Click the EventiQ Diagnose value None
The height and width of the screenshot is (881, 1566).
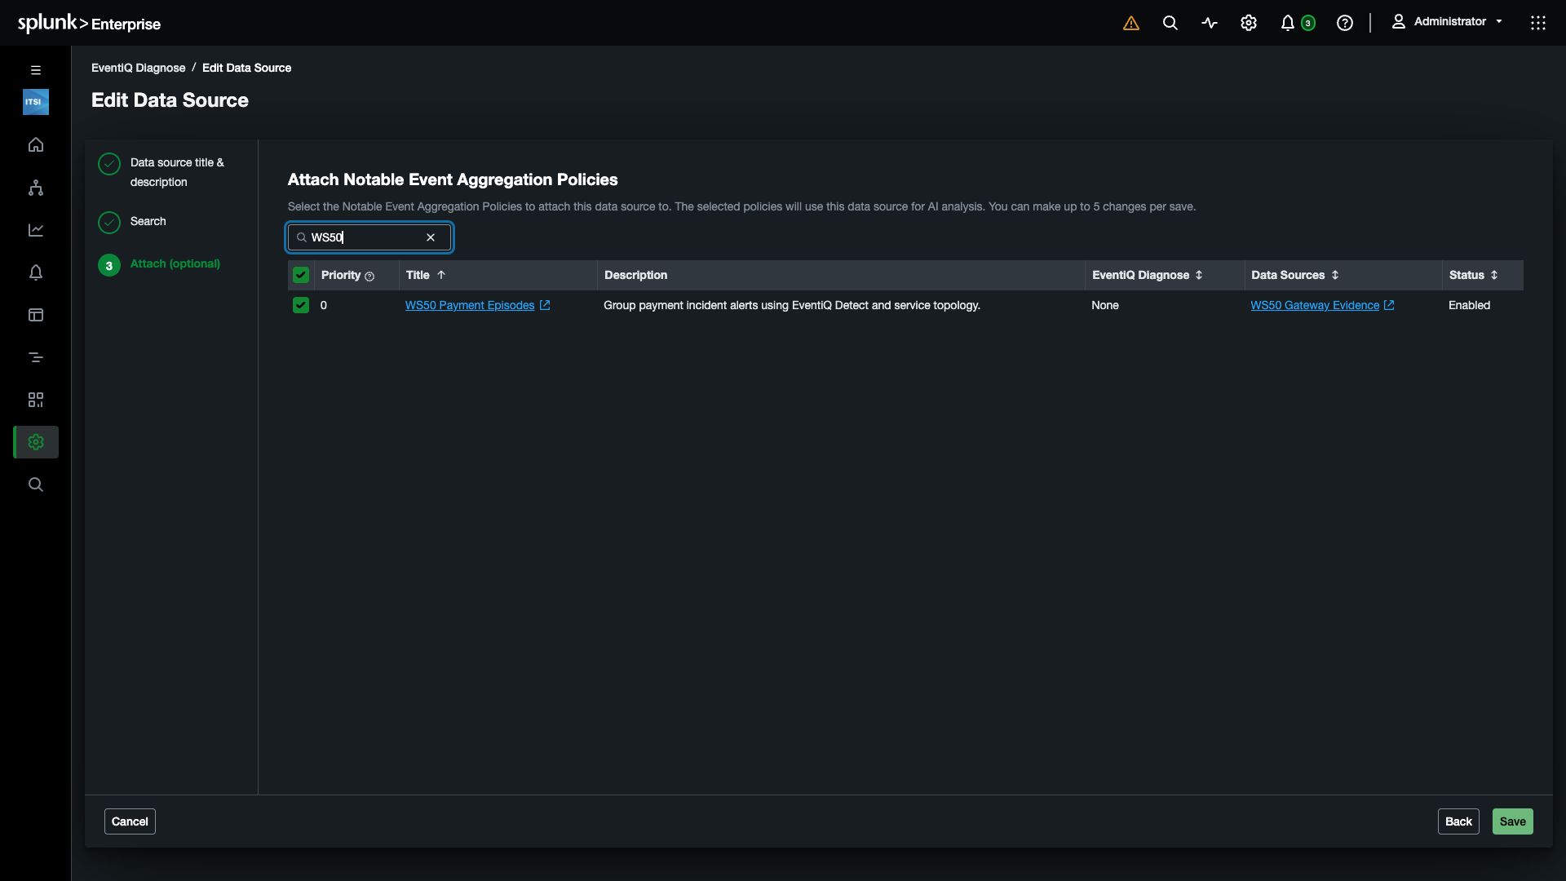1105,305
